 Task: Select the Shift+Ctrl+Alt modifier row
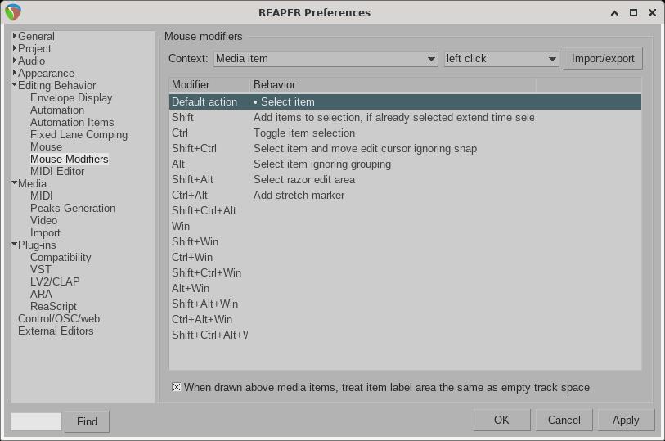click(405, 210)
